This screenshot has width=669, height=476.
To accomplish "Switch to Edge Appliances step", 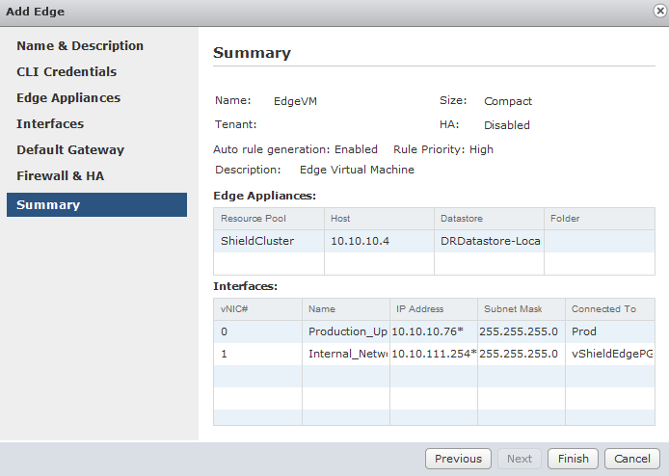I will coord(68,98).
